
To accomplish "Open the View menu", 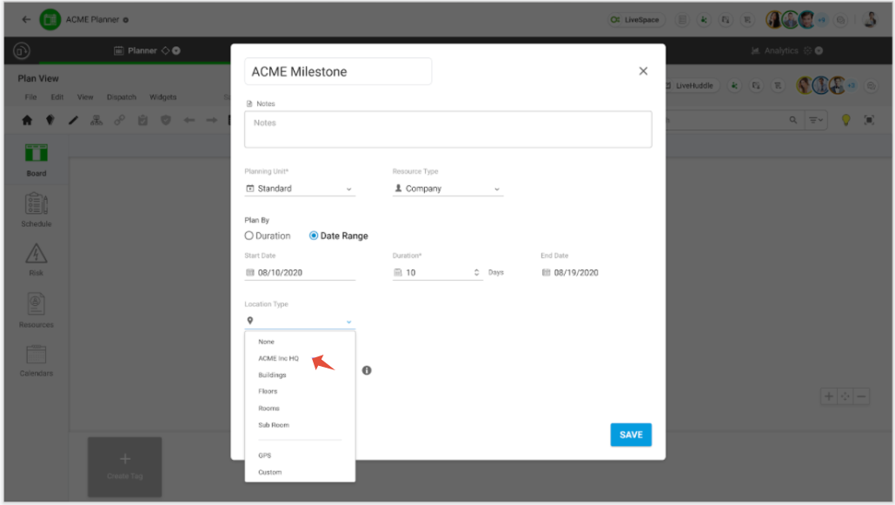I will pos(85,97).
